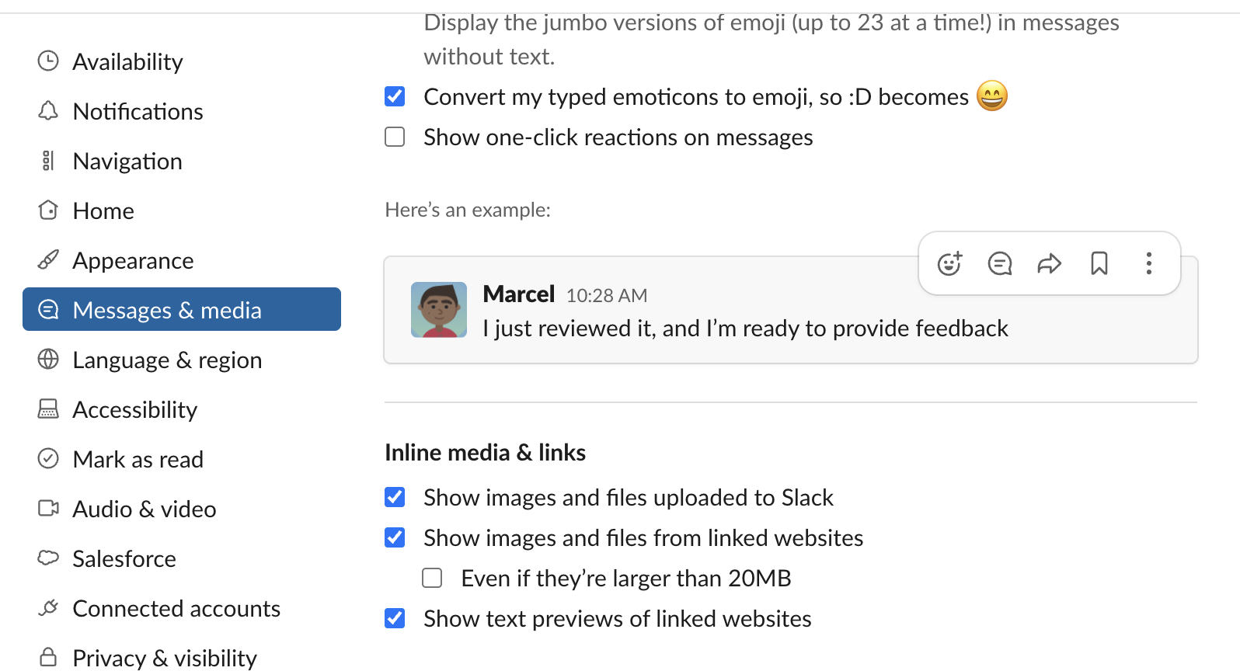Click the add reaction emoji icon
The image size is (1240, 671).
click(x=949, y=264)
